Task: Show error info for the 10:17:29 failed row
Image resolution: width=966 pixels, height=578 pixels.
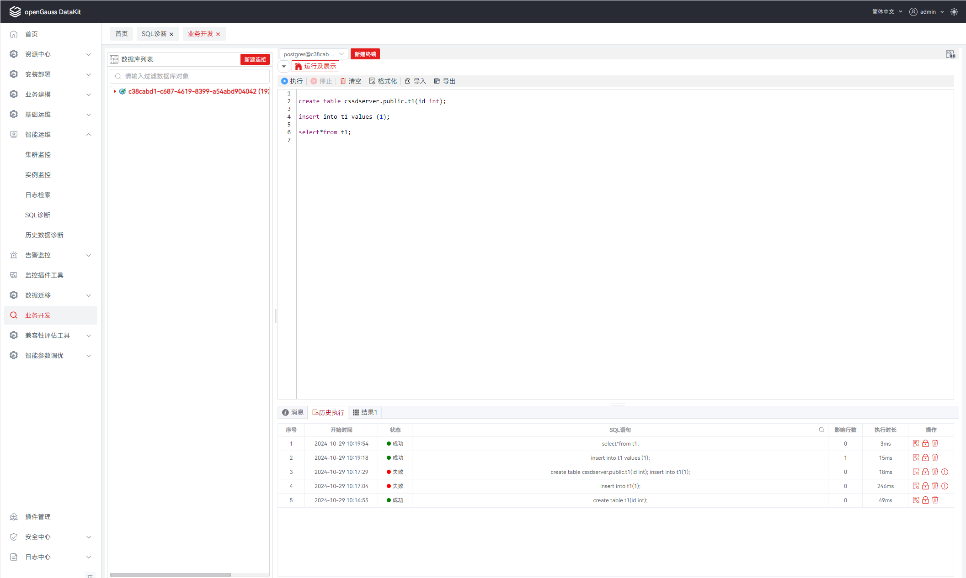Action: 945,472
